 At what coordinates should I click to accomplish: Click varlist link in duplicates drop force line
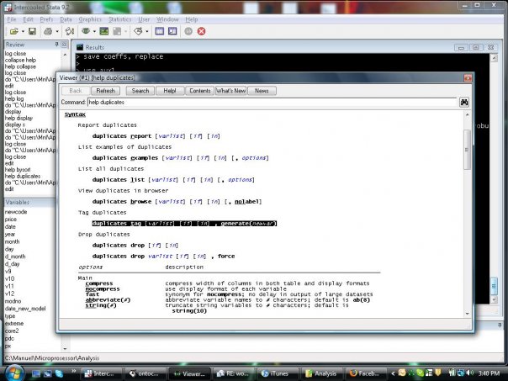click(x=161, y=256)
